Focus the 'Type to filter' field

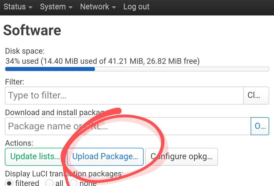pyautogui.click(x=124, y=95)
